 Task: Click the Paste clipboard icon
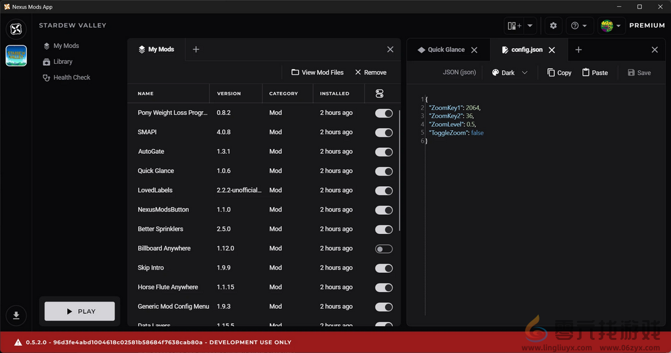point(586,72)
